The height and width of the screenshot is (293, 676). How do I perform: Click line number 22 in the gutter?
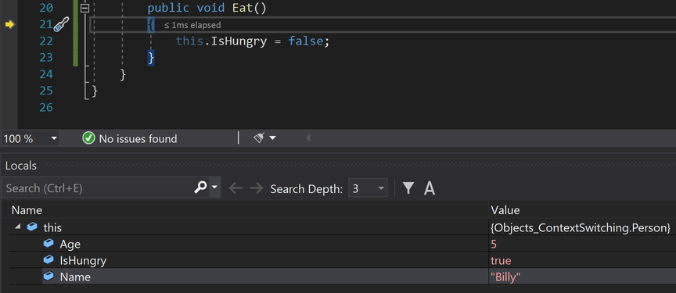(x=46, y=41)
